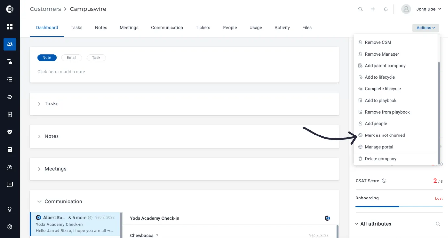Choose Remove Manager menu item
Viewport: 448px width, 238px height.
click(x=395, y=54)
